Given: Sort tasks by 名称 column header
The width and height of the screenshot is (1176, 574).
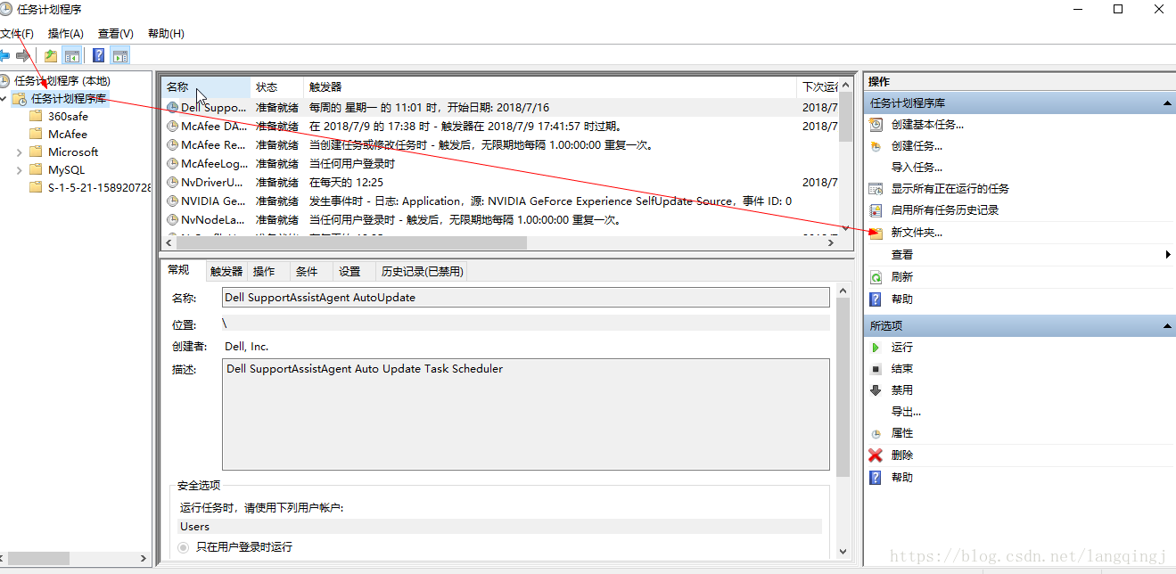Looking at the screenshot, I should pyautogui.click(x=206, y=87).
